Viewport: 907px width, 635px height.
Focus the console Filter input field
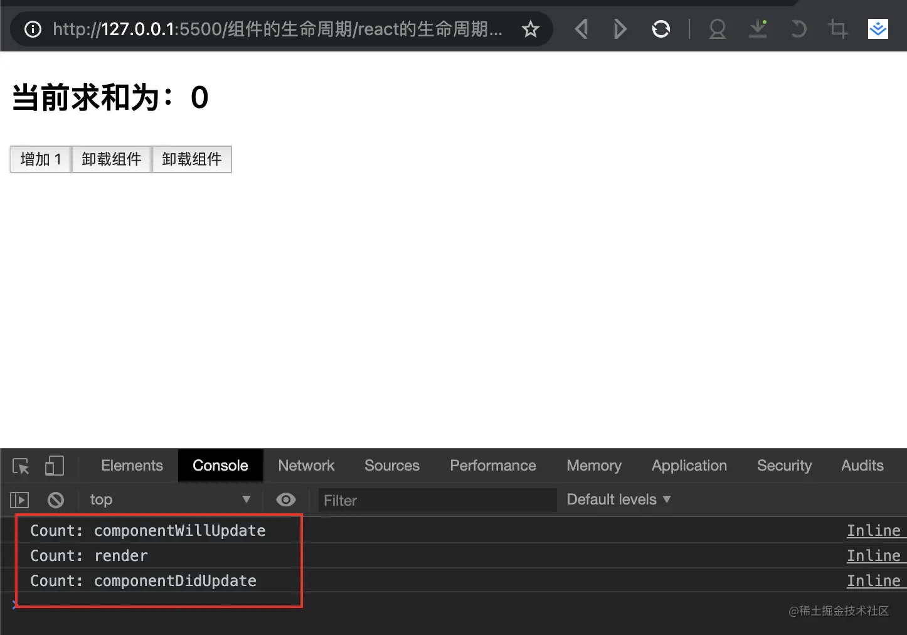437,500
